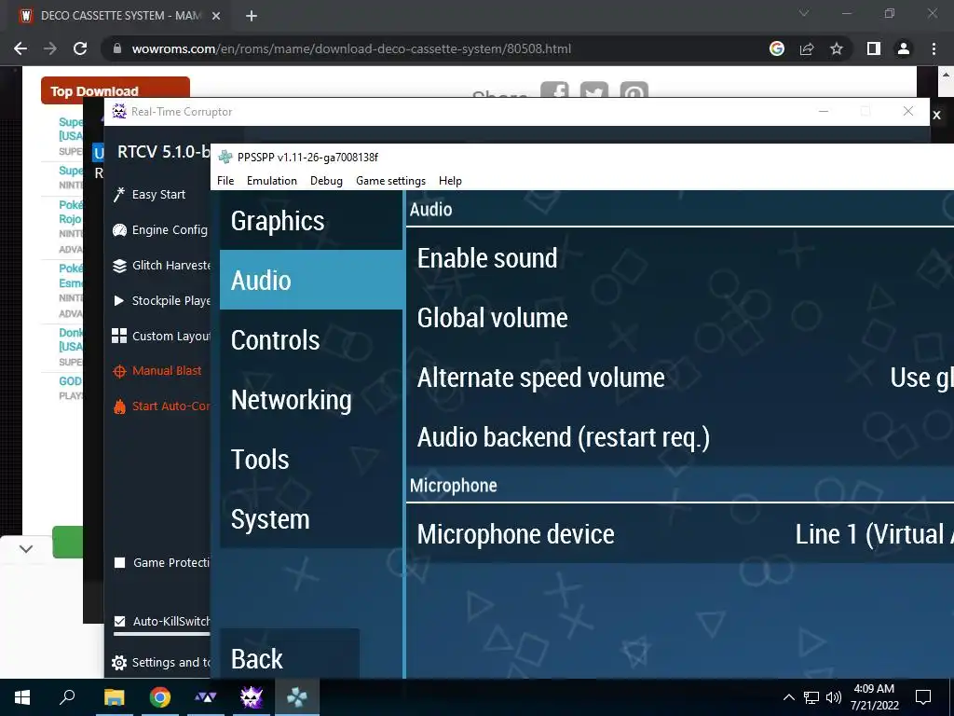Toggle Auto-KillSwitch checkbox in RTCV

pos(120,621)
